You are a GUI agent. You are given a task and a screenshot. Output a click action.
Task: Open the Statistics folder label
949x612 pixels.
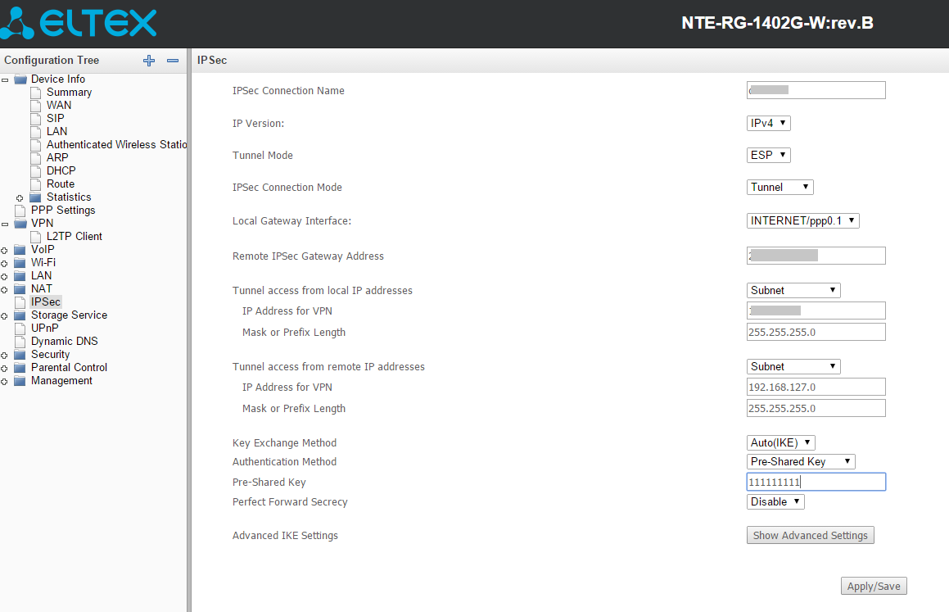tap(69, 197)
